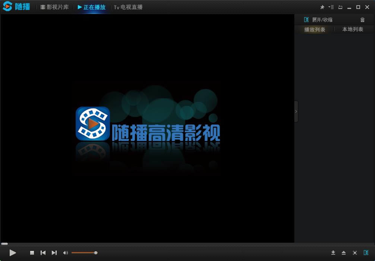Collapse the side panel with the arrow handle

click(296, 111)
